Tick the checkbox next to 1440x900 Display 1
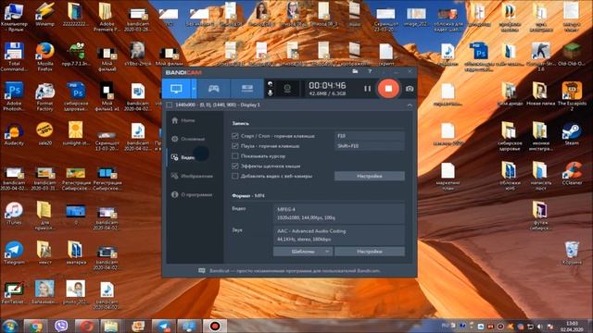Image resolution: width=593 pixels, height=333 pixels. pos(169,105)
